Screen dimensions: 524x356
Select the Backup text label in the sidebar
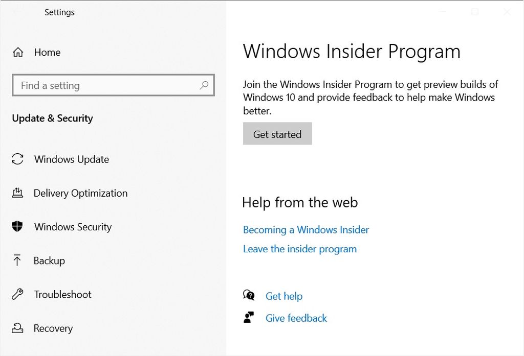[49, 260]
